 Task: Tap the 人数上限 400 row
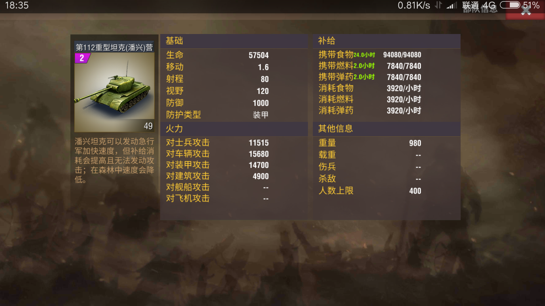[370, 191]
